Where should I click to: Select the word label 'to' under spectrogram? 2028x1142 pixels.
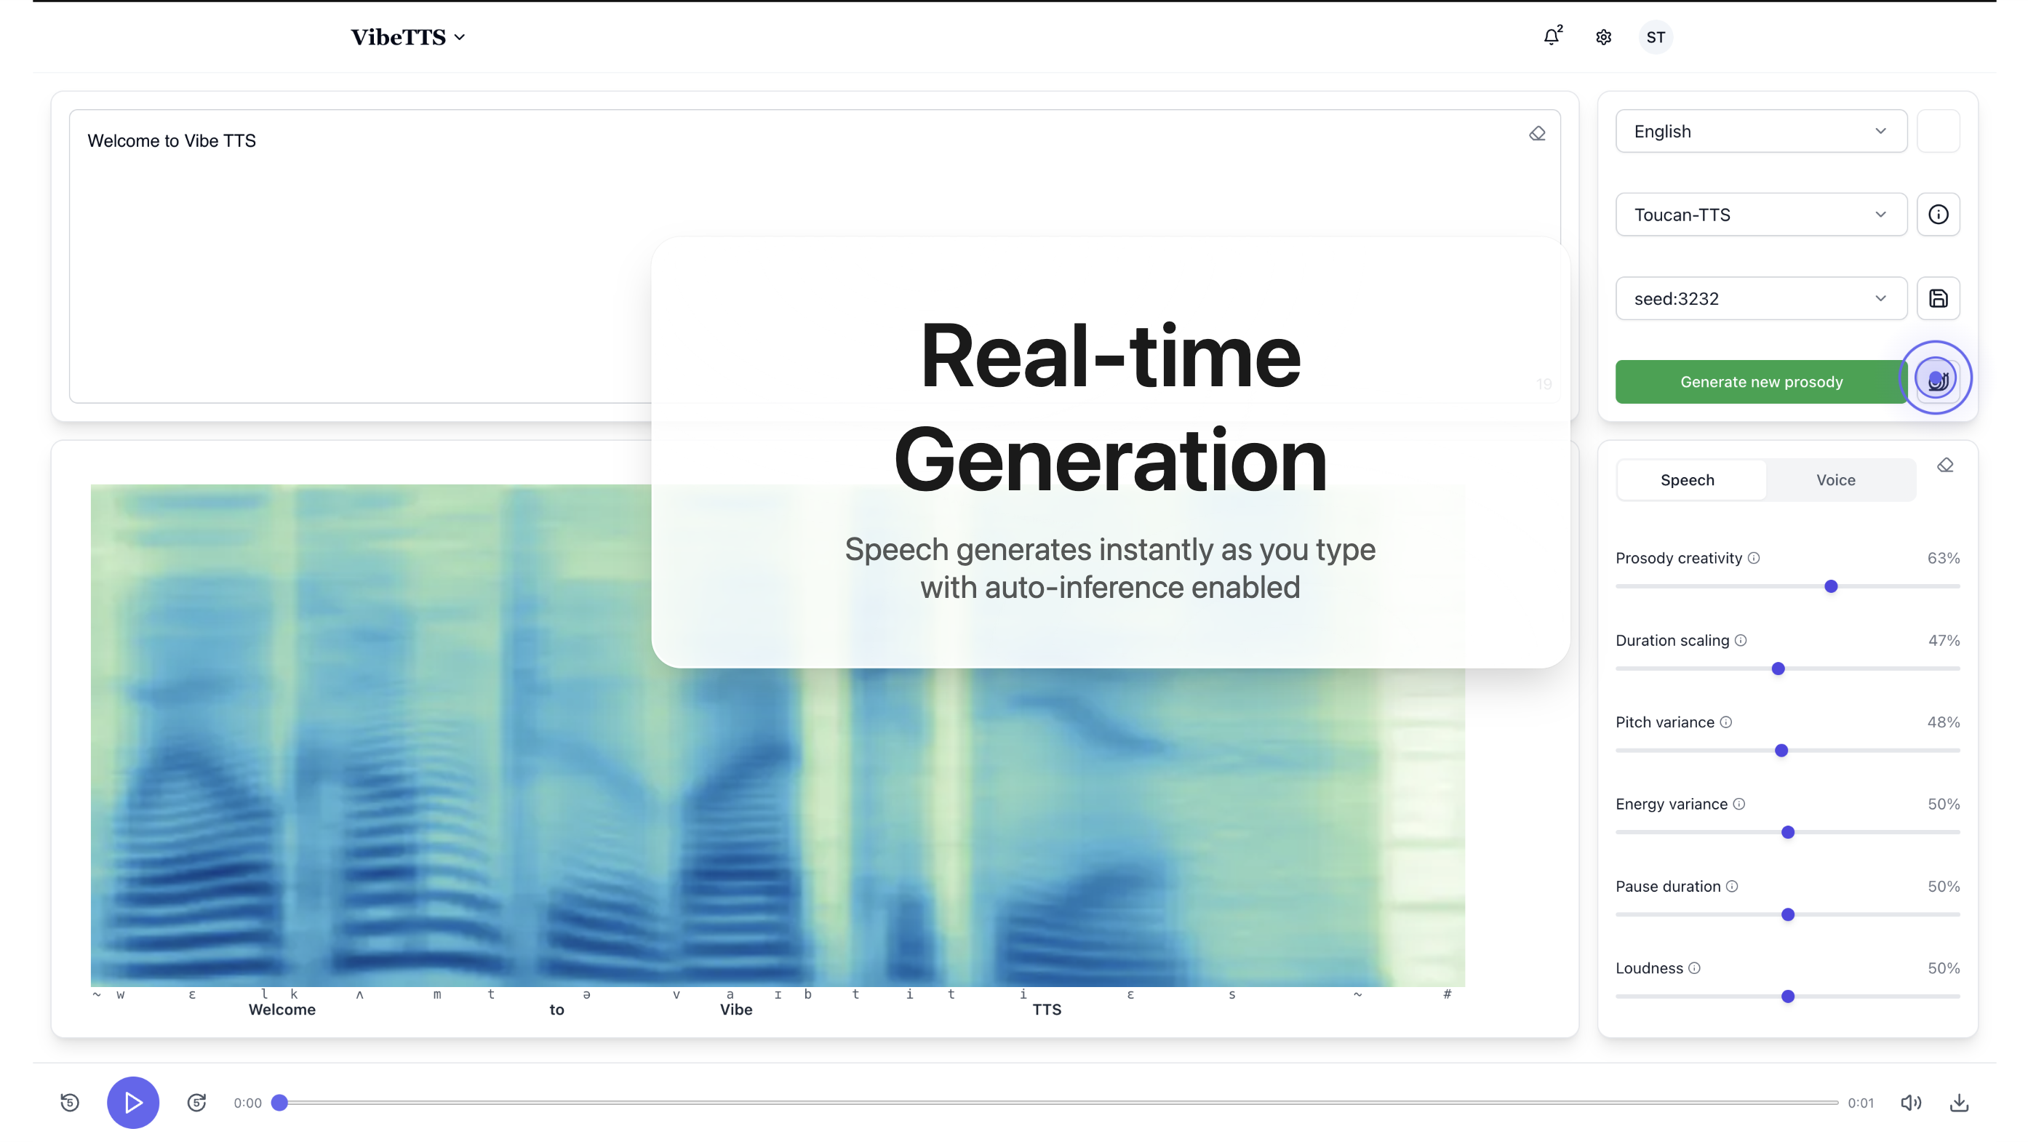click(x=556, y=1010)
